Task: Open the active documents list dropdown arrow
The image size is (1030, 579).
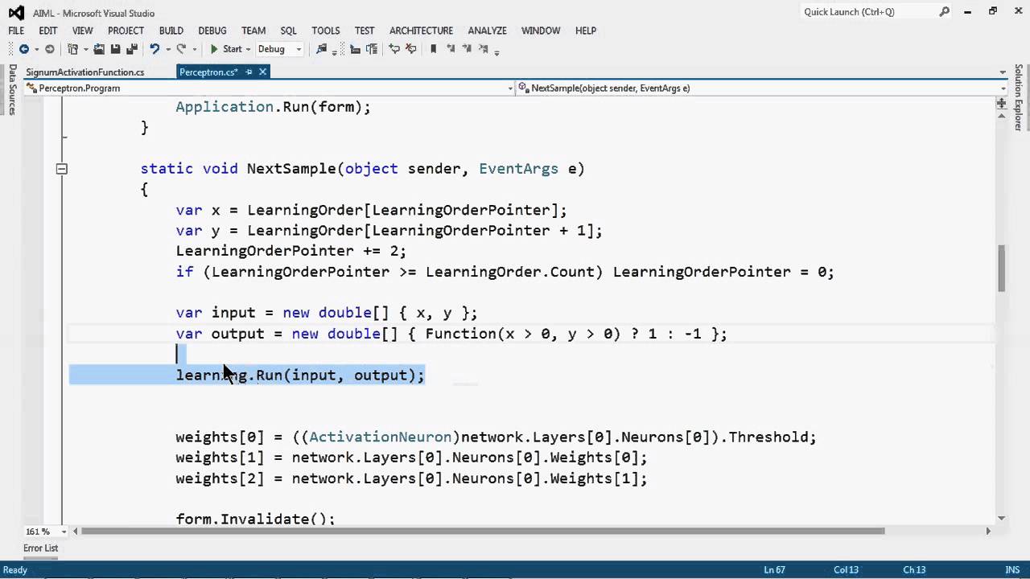Action: [x=1002, y=72]
